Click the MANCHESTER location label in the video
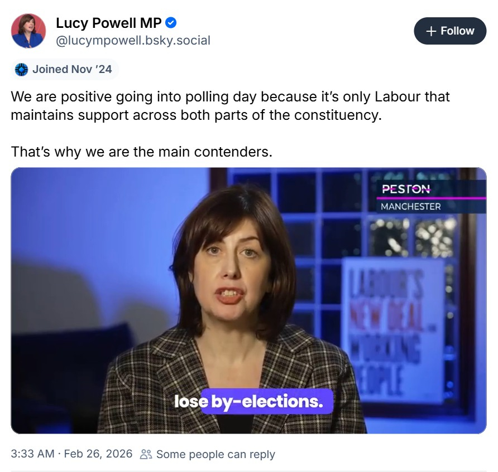 coord(410,207)
